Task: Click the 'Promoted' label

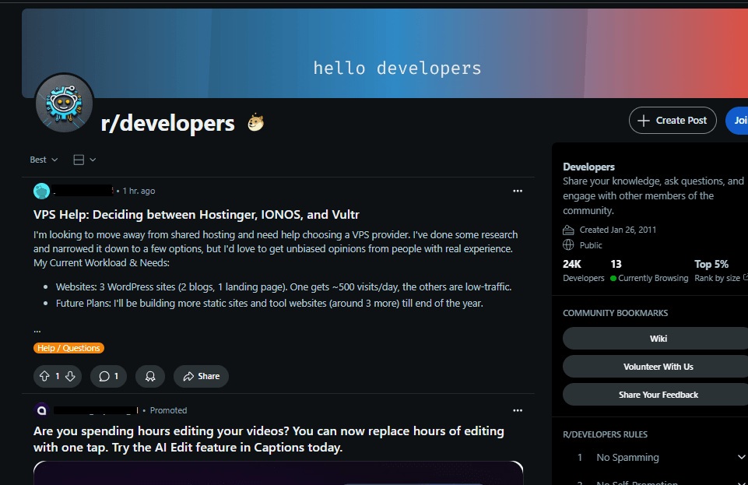Action: click(x=168, y=410)
